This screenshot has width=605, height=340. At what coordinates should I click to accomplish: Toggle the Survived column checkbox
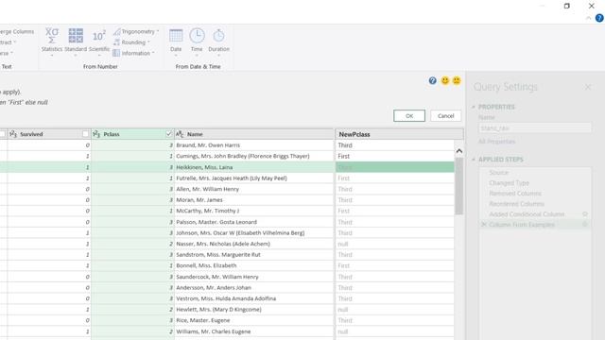click(85, 134)
